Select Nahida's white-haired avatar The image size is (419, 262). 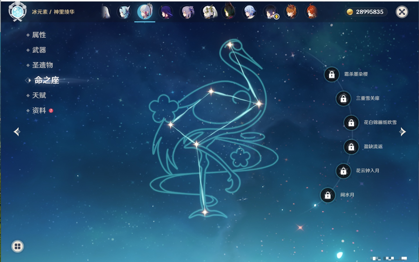(208, 12)
